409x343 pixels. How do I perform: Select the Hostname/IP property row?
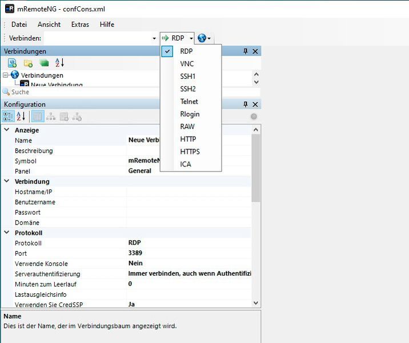(x=133, y=192)
